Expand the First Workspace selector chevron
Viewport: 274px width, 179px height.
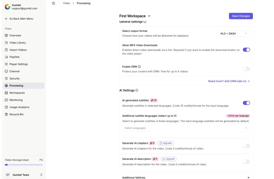149,16
